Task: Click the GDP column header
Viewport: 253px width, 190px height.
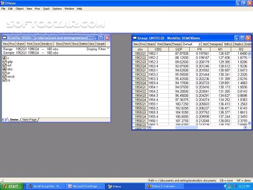Action: pos(179,49)
